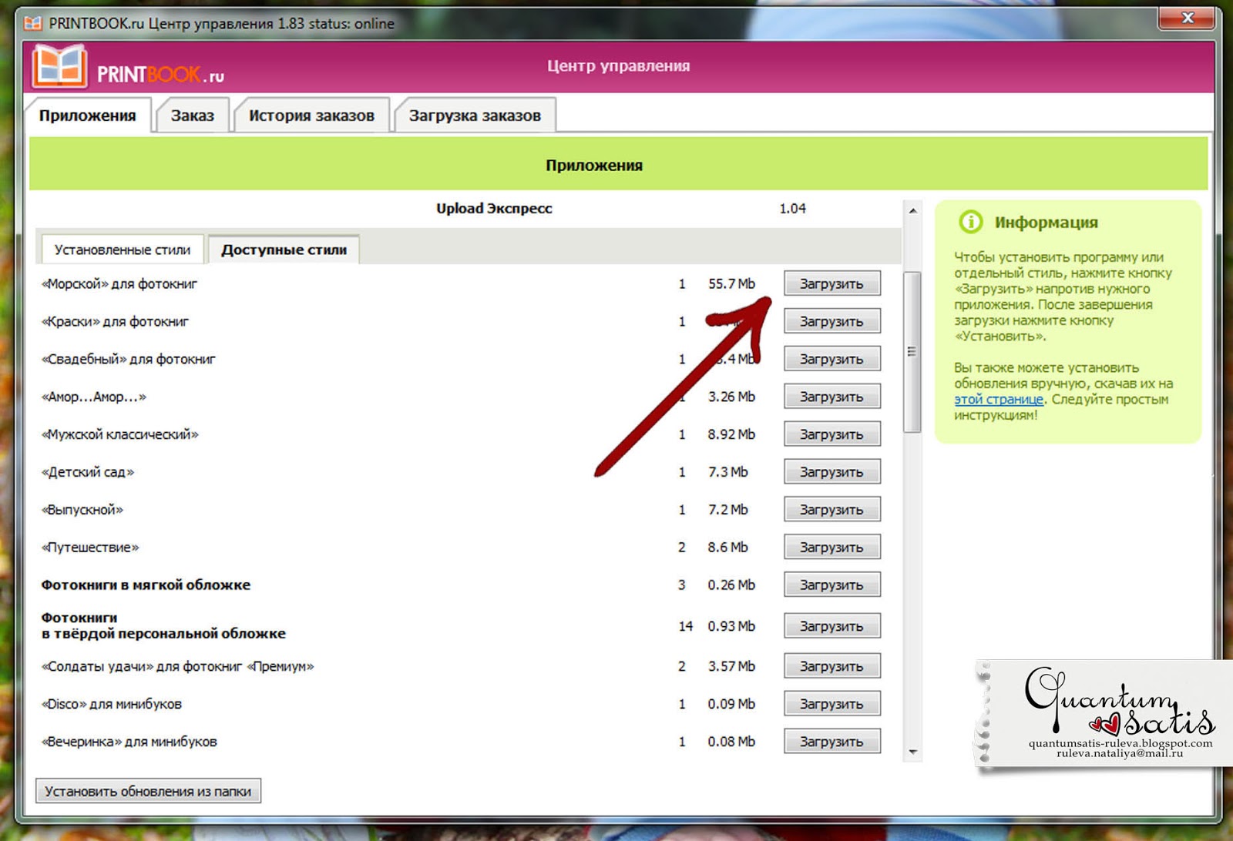The width and height of the screenshot is (1233, 841).
Task: Download the «Амор…Амор…» style
Action: [x=832, y=397]
